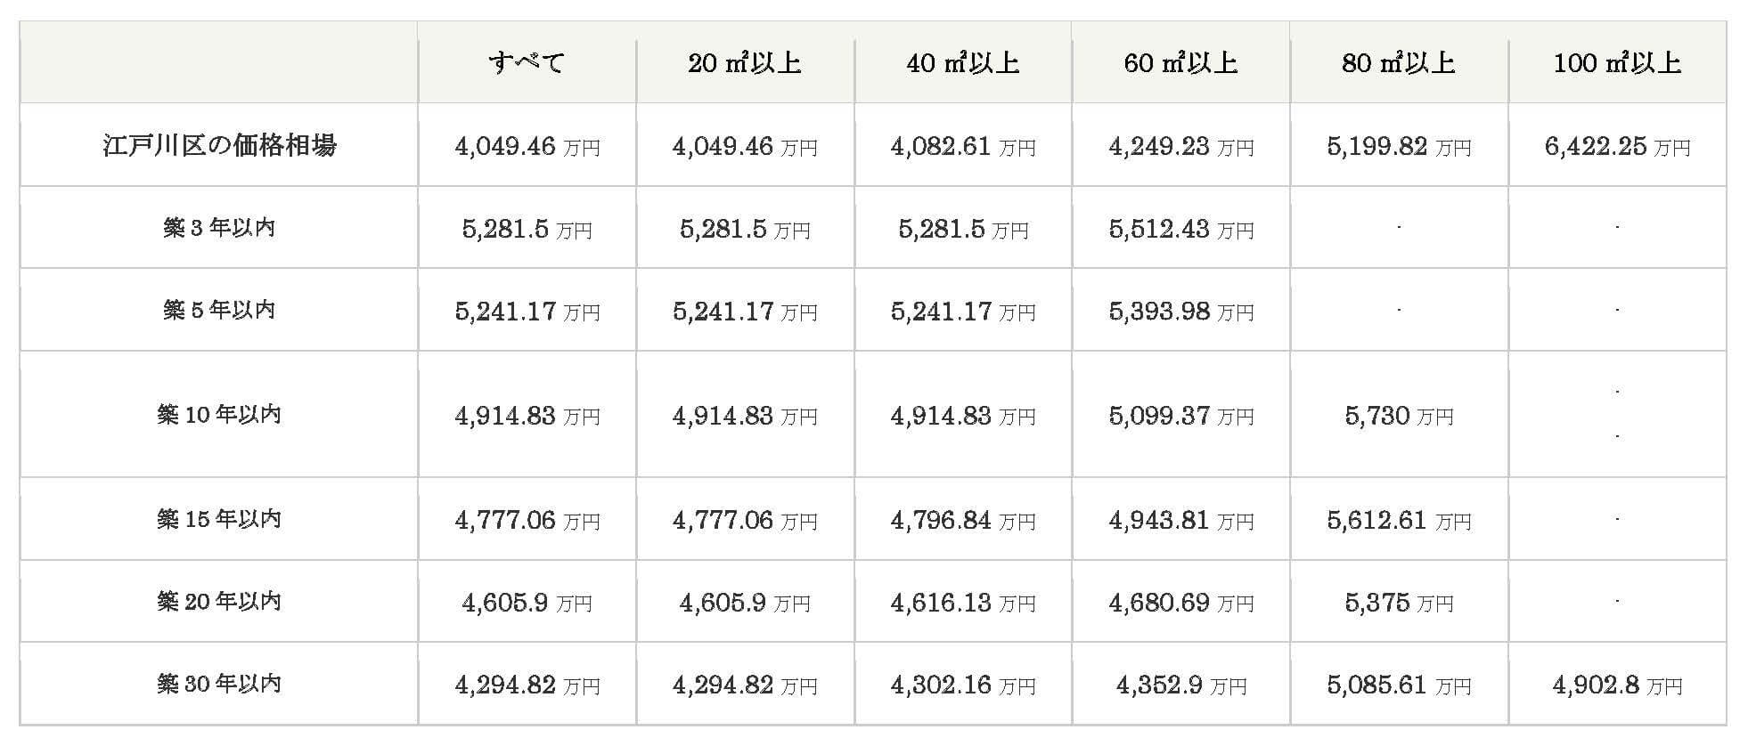Click the 5,512.43 万円 price cell
The image size is (1748, 754).
[x=1180, y=230]
